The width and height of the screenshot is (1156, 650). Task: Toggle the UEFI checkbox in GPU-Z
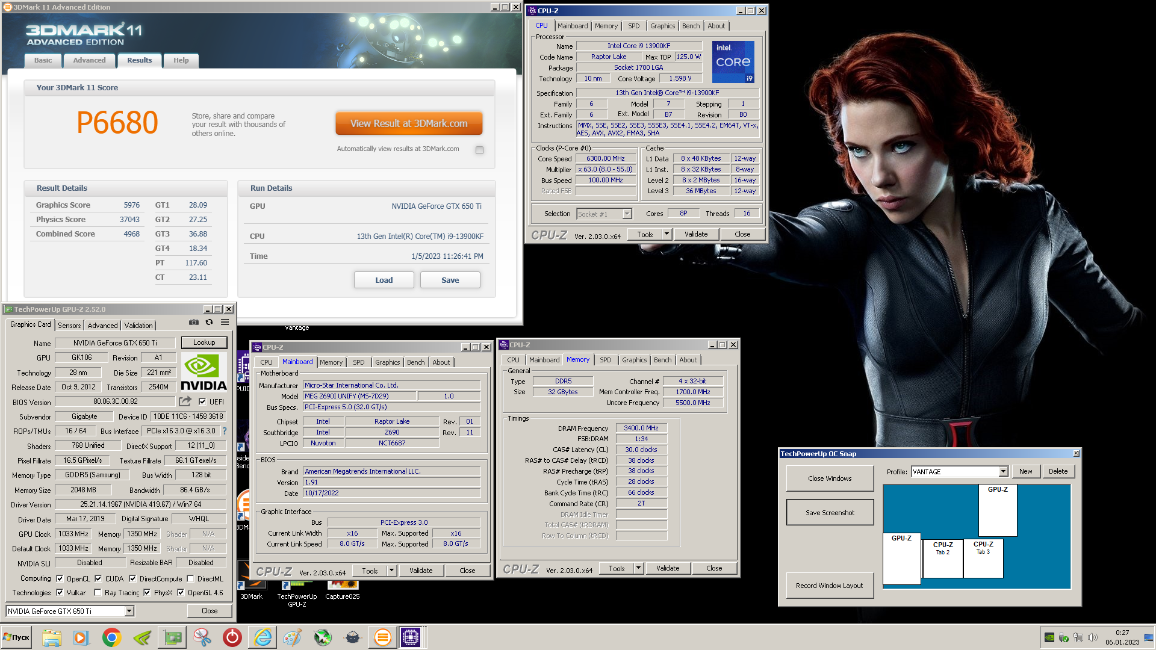[202, 401]
